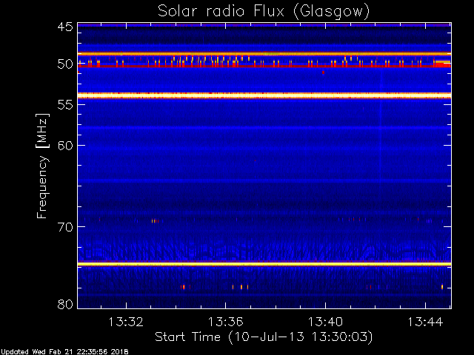Click the "Solar radio Flux (Glasgow)" title
474x355 pixels.
click(264, 12)
